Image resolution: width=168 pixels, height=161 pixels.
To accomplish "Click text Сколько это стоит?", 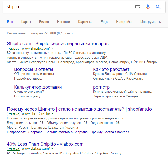I will 29,92.
